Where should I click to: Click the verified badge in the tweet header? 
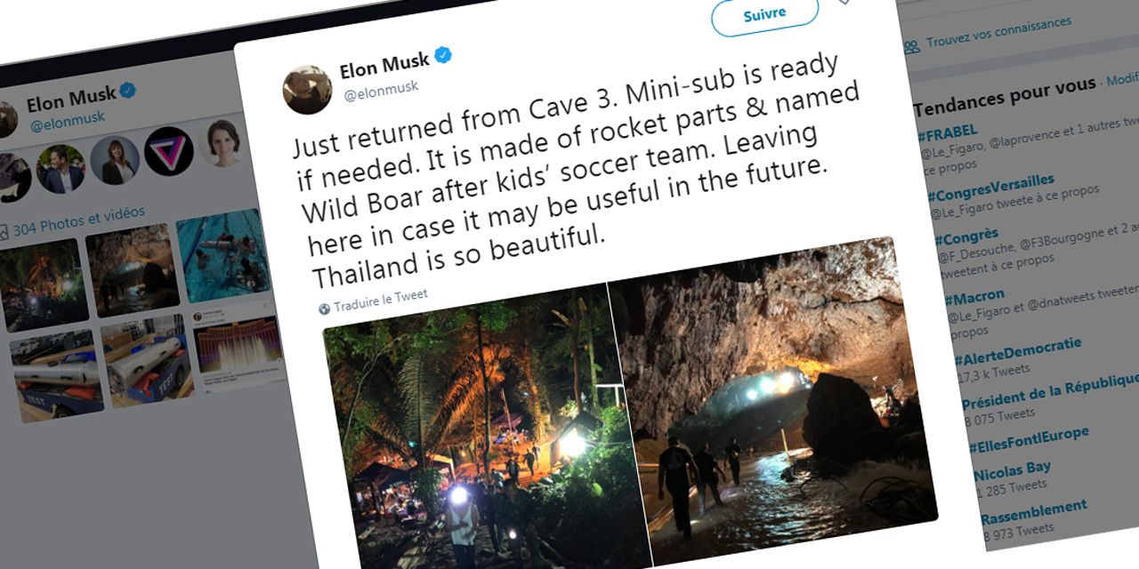coord(442,57)
